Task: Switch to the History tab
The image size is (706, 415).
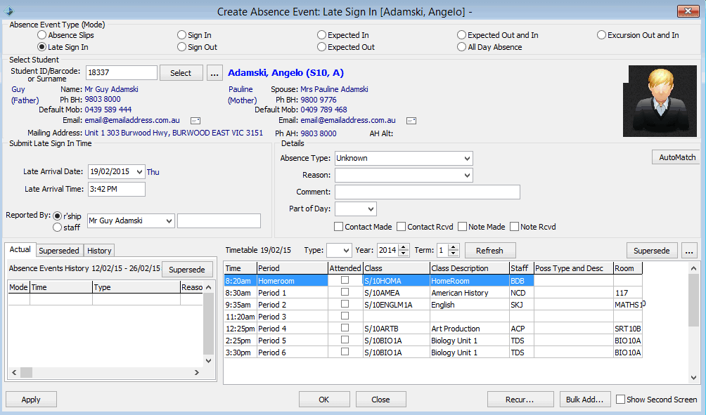Action: [x=99, y=251]
